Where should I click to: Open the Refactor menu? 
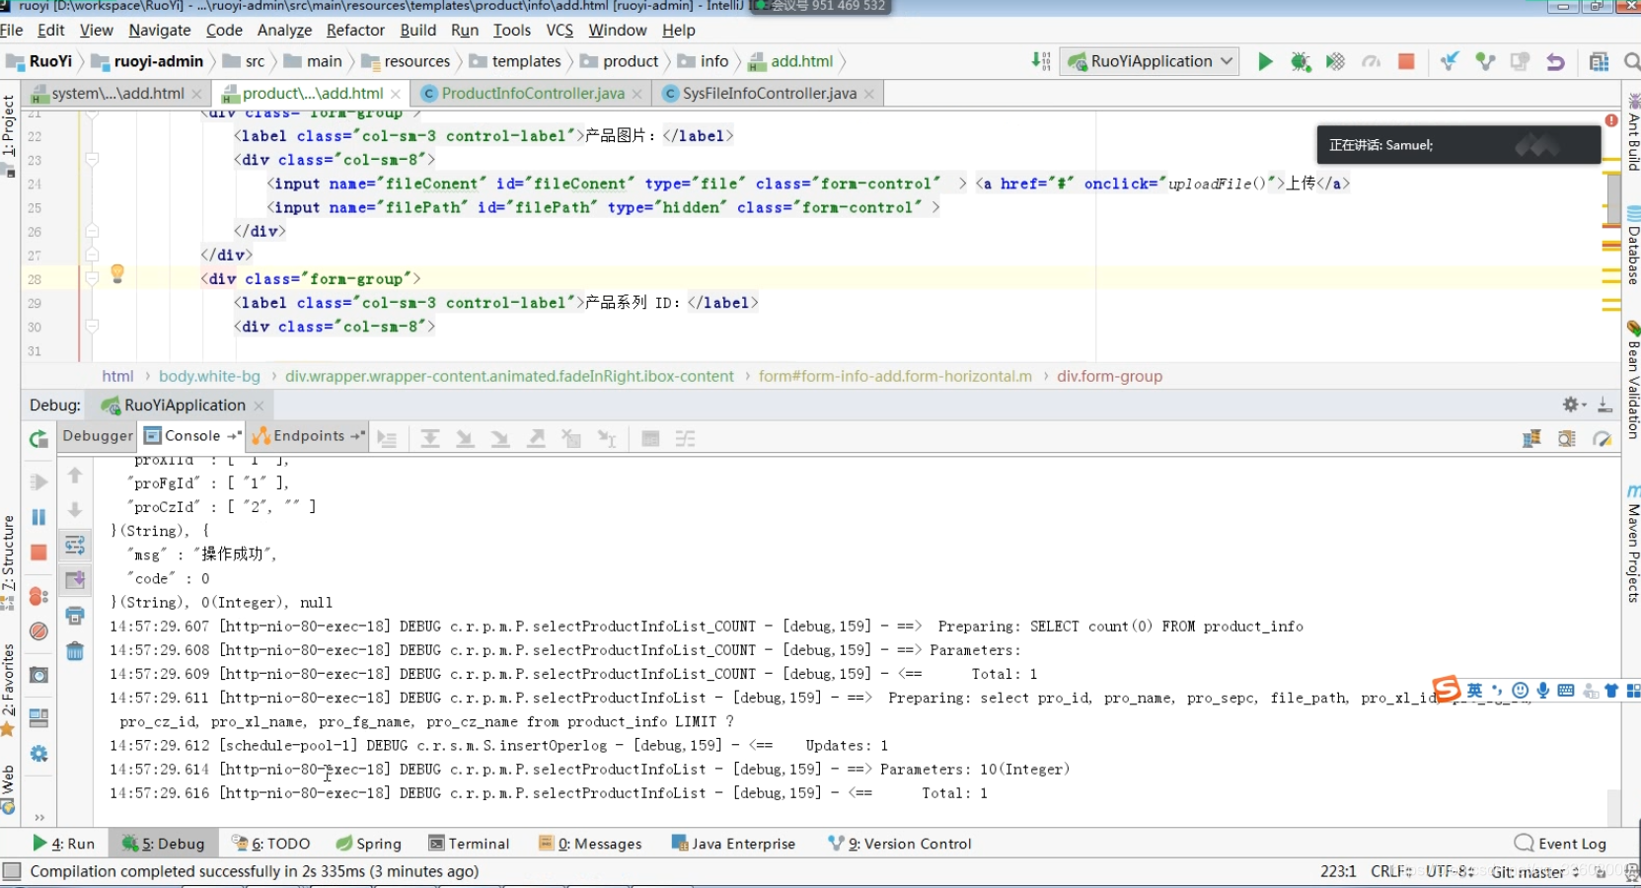pyautogui.click(x=355, y=31)
